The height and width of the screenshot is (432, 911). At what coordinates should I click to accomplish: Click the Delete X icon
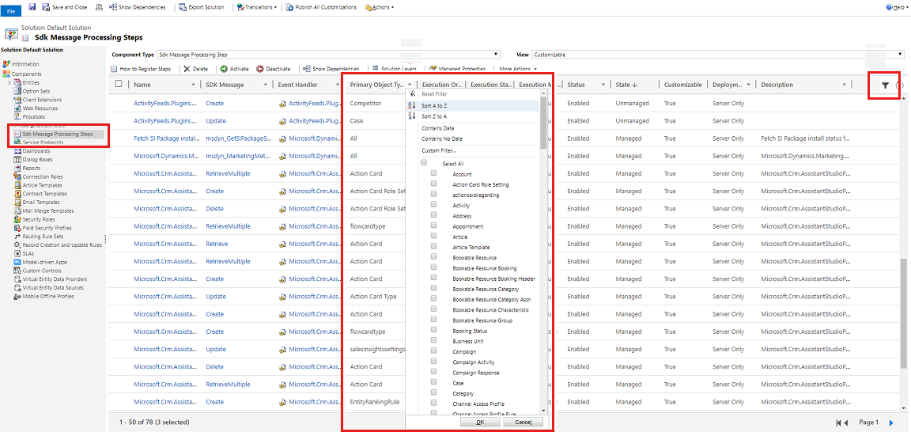click(x=187, y=69)
